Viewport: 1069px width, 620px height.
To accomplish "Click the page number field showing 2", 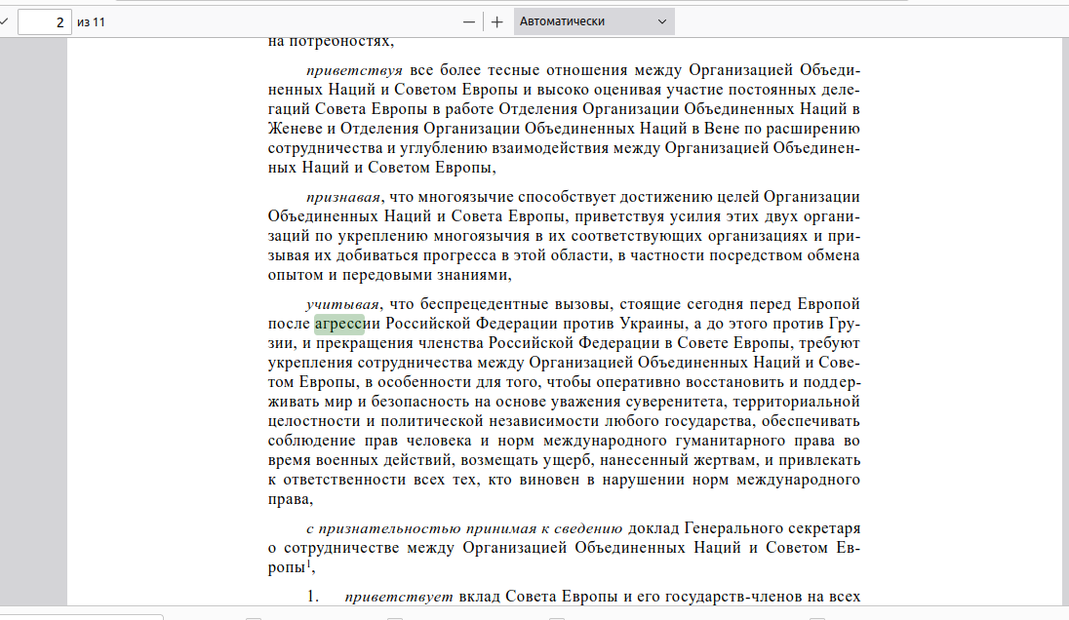I will 44,22.
